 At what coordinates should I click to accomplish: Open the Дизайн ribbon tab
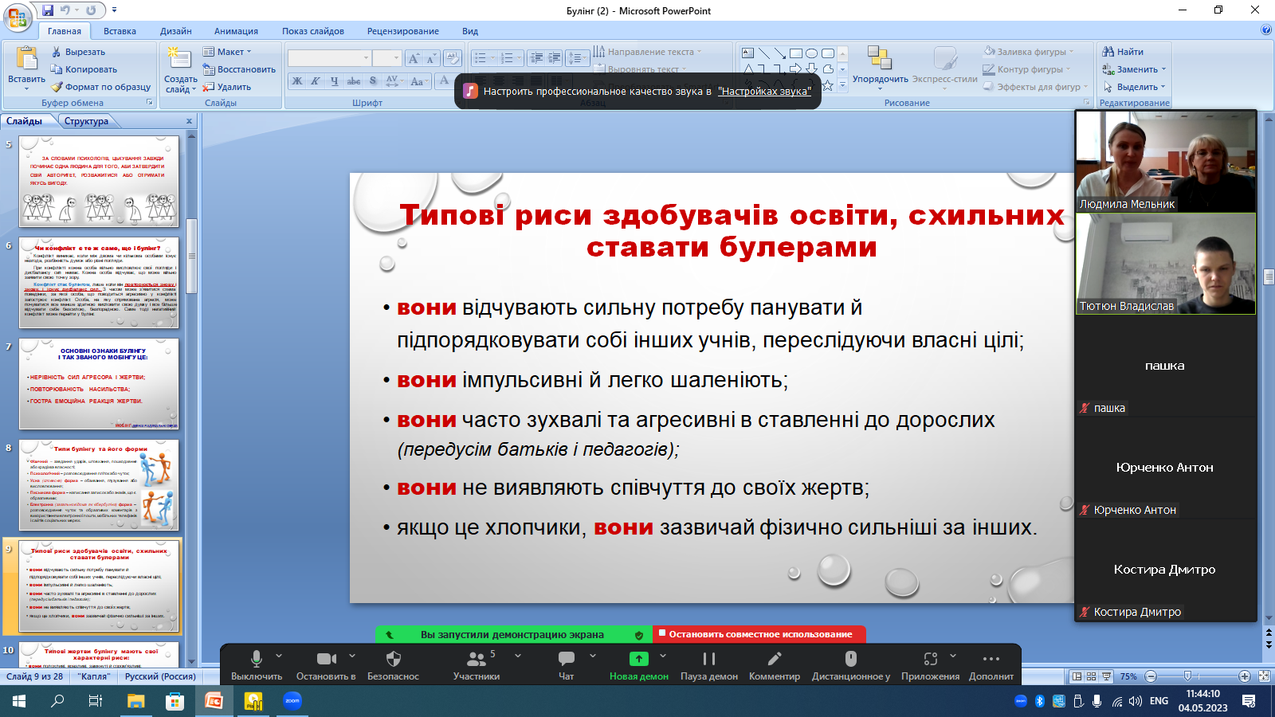pos(176,31)
